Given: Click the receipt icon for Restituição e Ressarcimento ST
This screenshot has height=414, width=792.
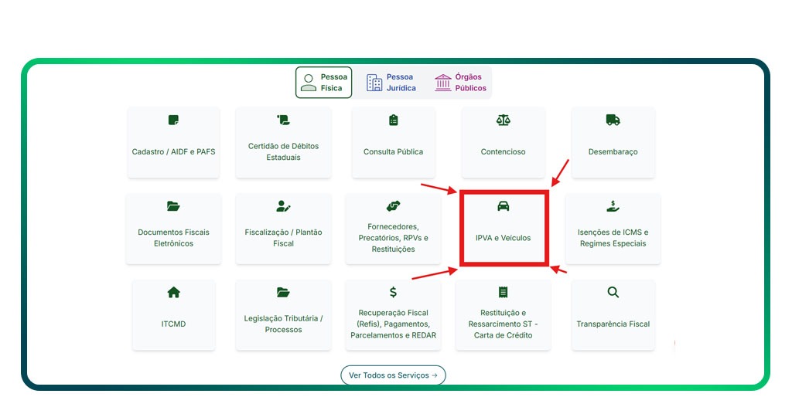Looking at the screenshot, I should 504,293.
